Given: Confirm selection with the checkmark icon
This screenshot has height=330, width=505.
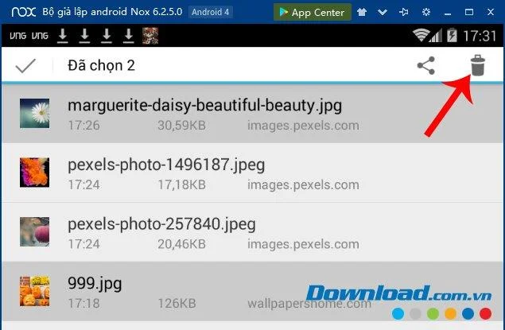Looking at the screenshot, I should [25, 66].
